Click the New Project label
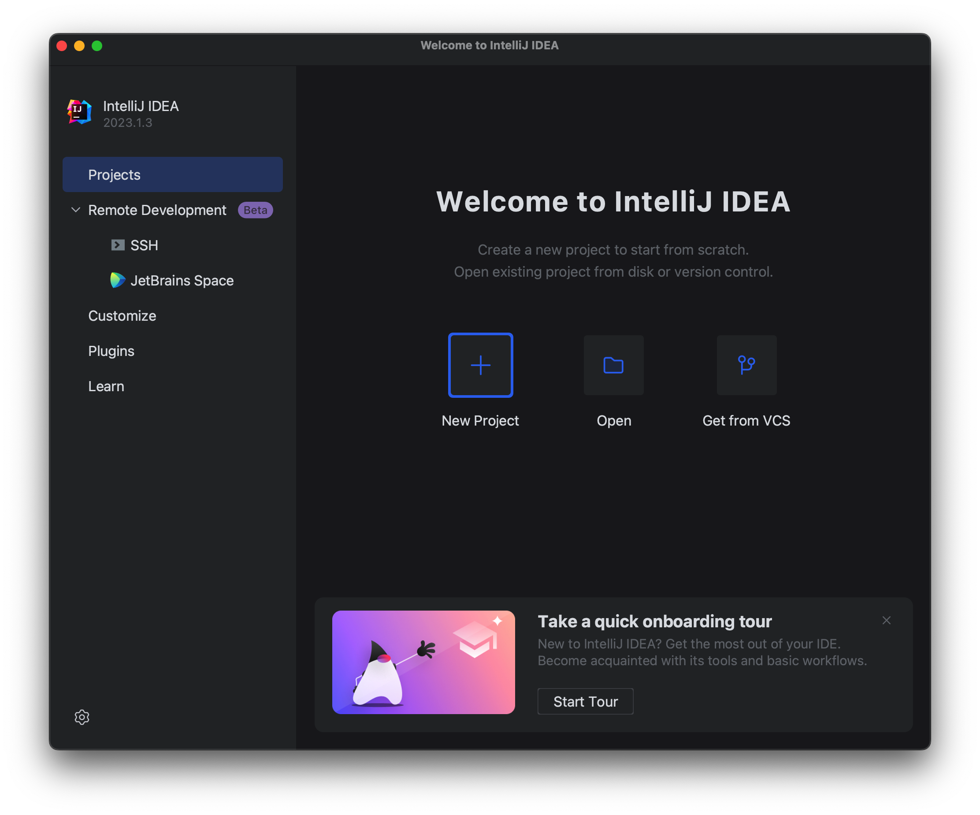Viewport: 980px width, 815px height. pos(480,420)
